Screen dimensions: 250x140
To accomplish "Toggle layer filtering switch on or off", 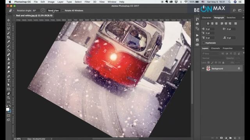I will coord(243,53).
